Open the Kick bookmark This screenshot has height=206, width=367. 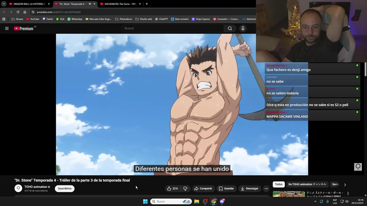click(x=60, y=19)
